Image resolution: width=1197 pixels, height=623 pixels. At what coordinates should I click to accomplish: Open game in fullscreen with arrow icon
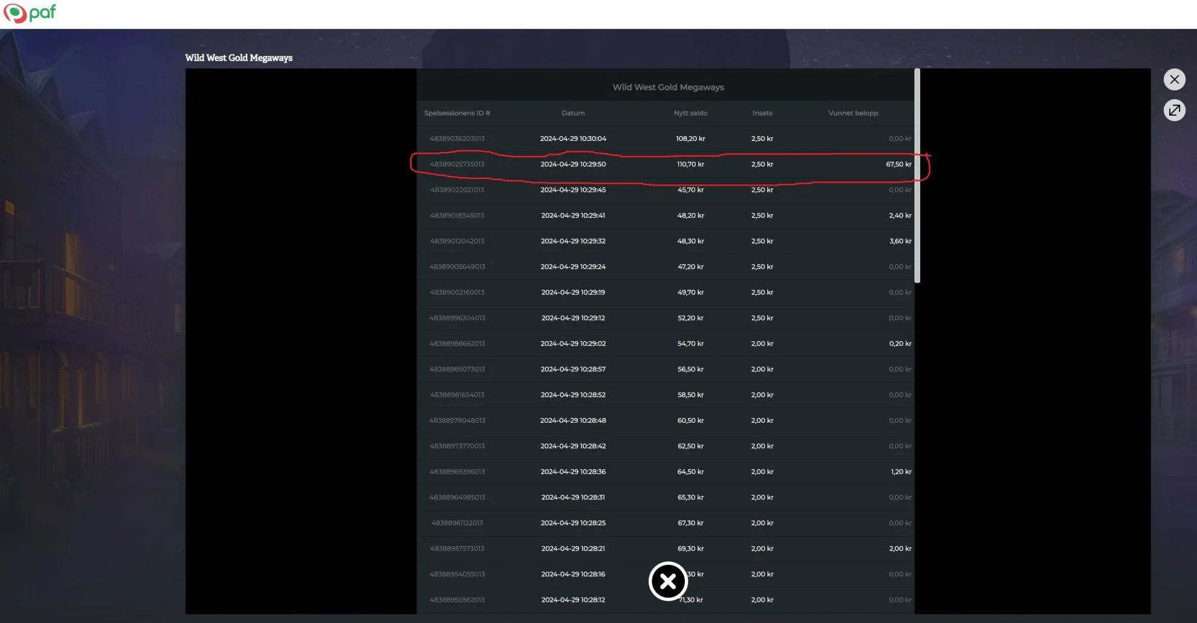(x=1174, y=110)
